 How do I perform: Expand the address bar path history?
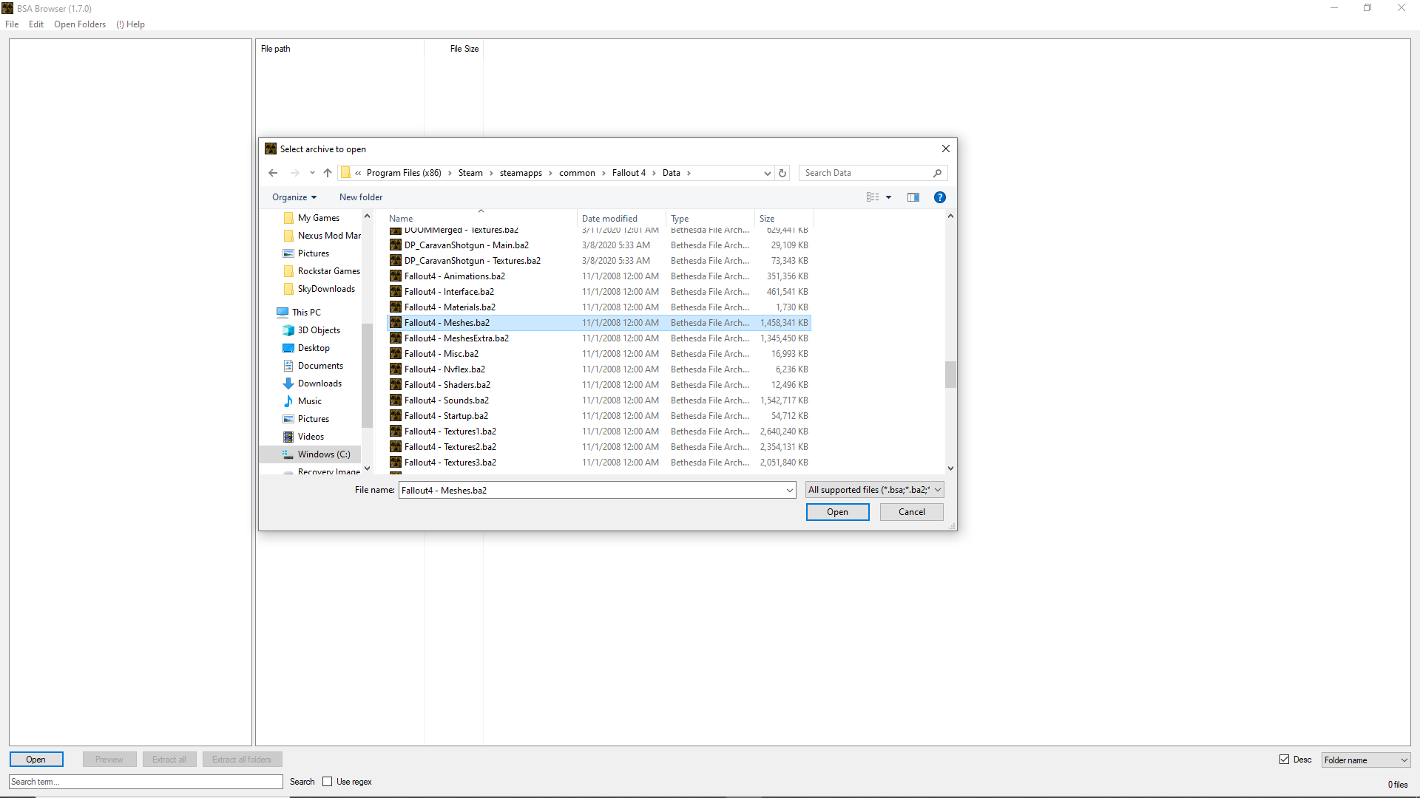coord(767,173)
